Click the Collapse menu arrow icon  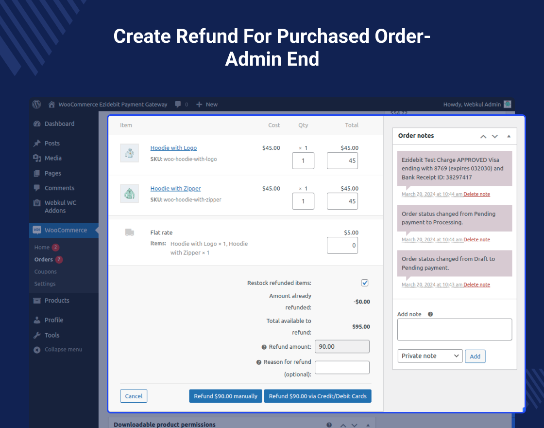click(x=37, y=350)
